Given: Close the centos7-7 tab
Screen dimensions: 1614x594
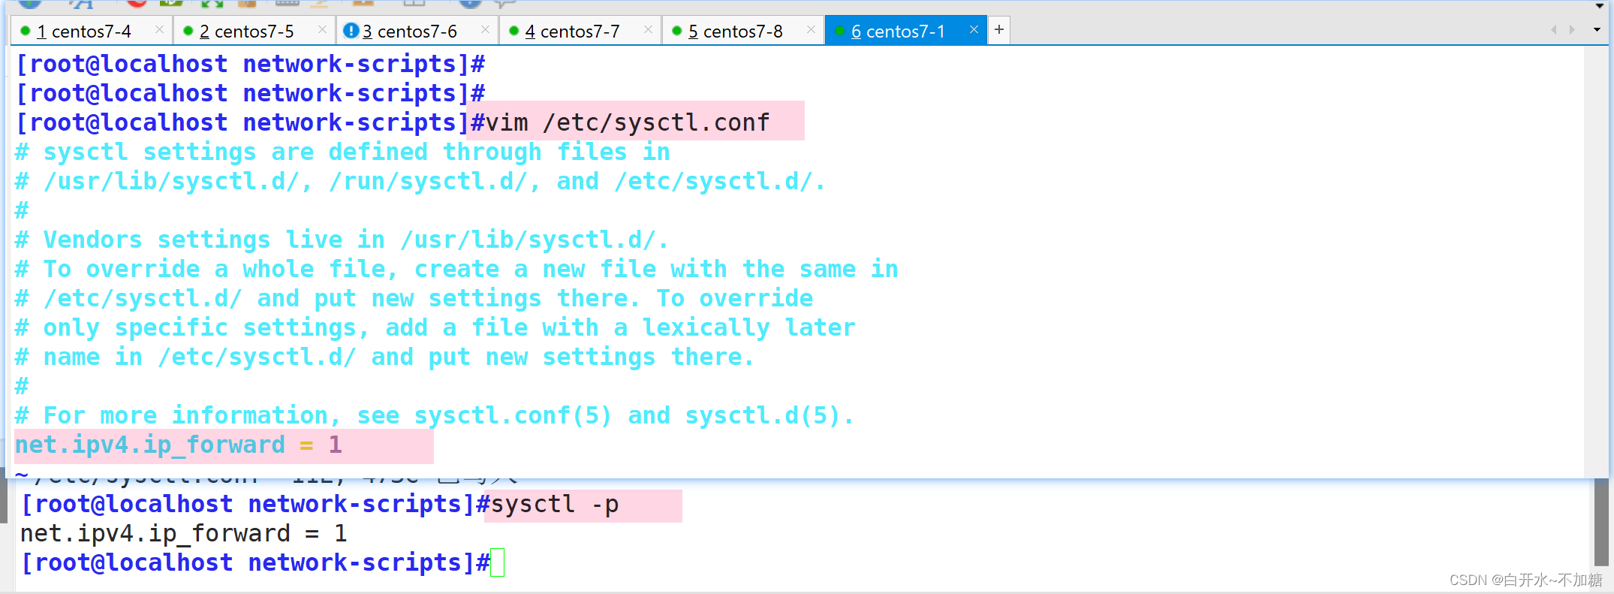Looking at the screenshot, I should [x=648, y=29].
